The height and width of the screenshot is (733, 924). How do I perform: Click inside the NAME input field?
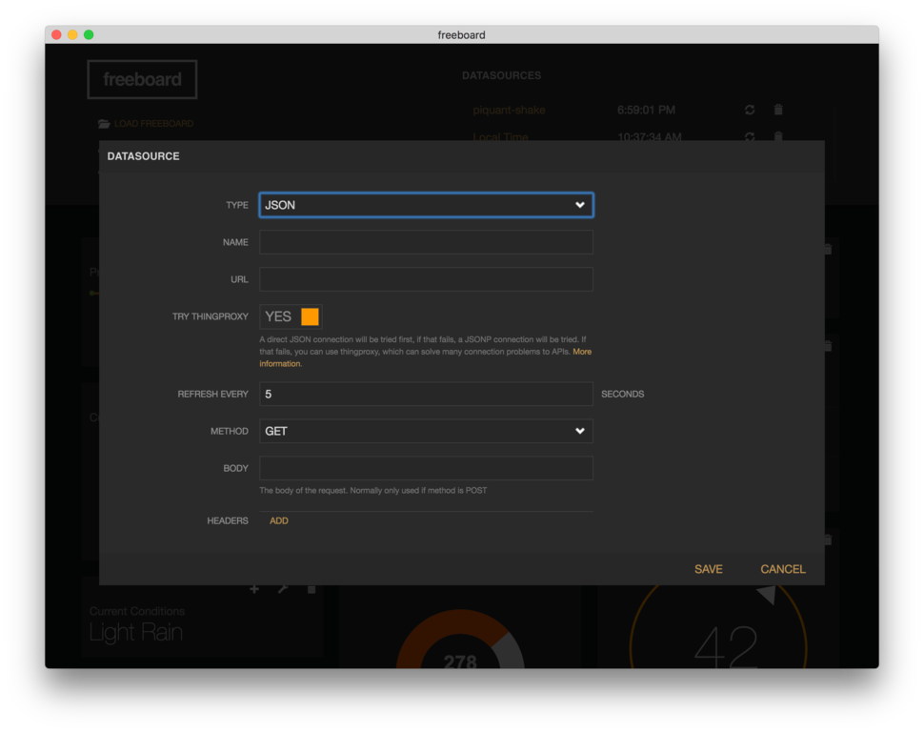pos(426,242)
